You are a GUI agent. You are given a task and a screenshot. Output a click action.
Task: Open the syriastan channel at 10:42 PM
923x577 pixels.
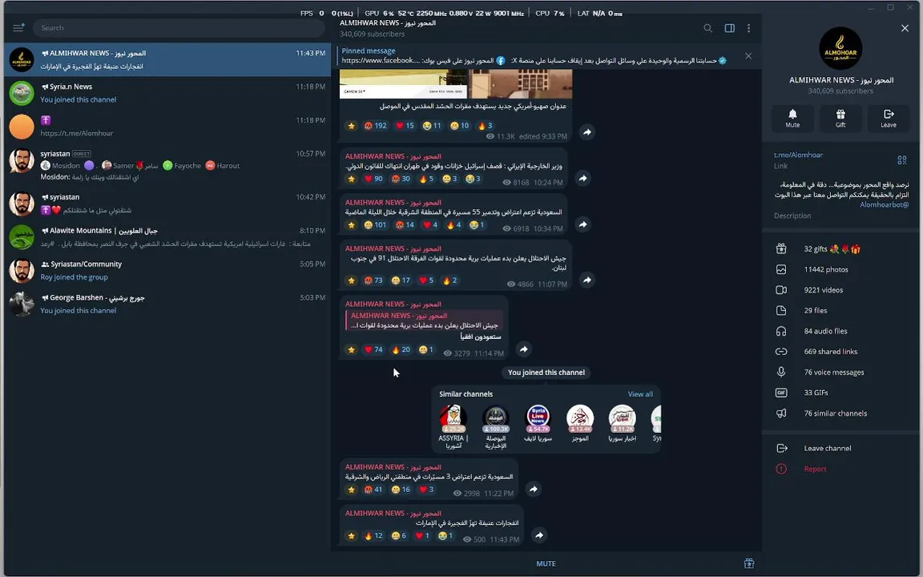167,204
